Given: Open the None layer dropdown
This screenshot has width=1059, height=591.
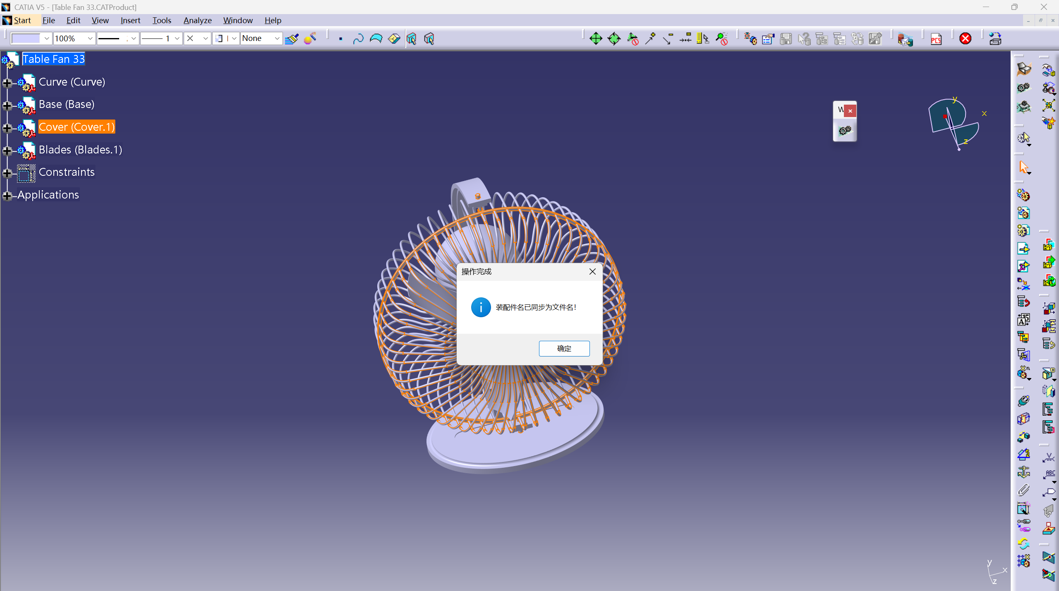Looking at the screenshot, I should tap(277, 38).
